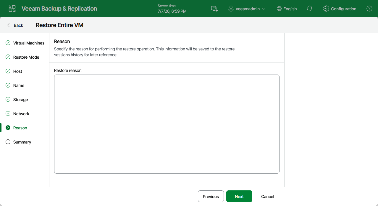Click the user avatar icon beside veeamadmin

click(x=231, y=9)
